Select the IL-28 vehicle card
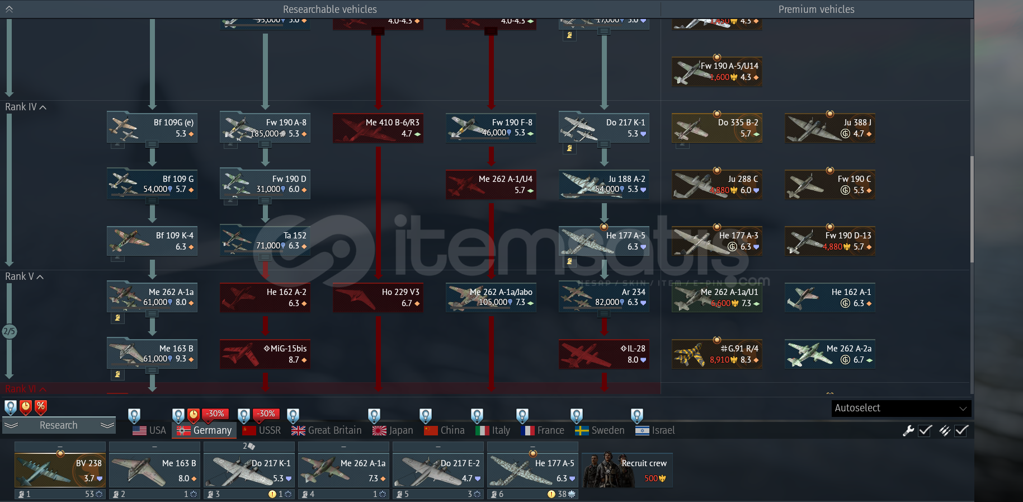This screenshot has width=1023, height=502. (604, 354)
